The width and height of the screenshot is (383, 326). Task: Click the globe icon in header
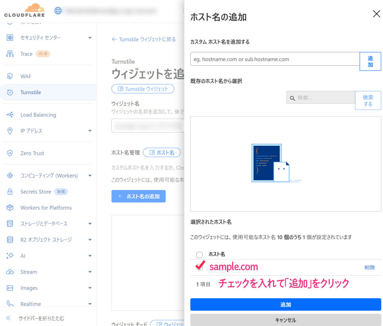(x=58, y=11)
